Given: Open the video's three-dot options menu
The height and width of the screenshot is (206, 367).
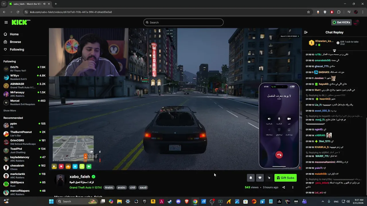Looking at the screenshot, I should [x=293, y=187].
